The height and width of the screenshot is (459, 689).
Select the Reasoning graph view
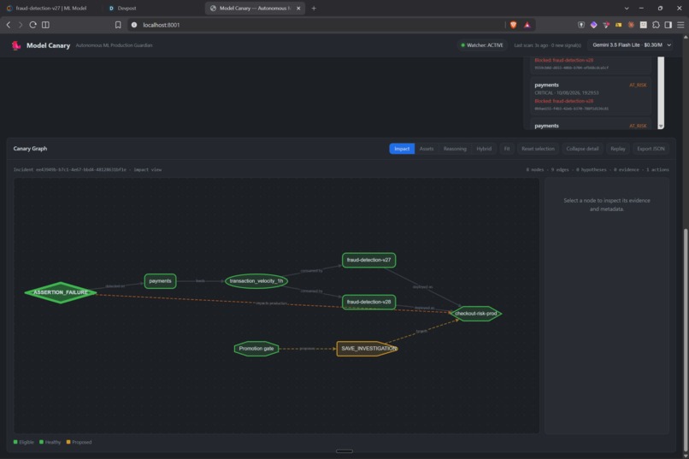click(x=455, y=149)
